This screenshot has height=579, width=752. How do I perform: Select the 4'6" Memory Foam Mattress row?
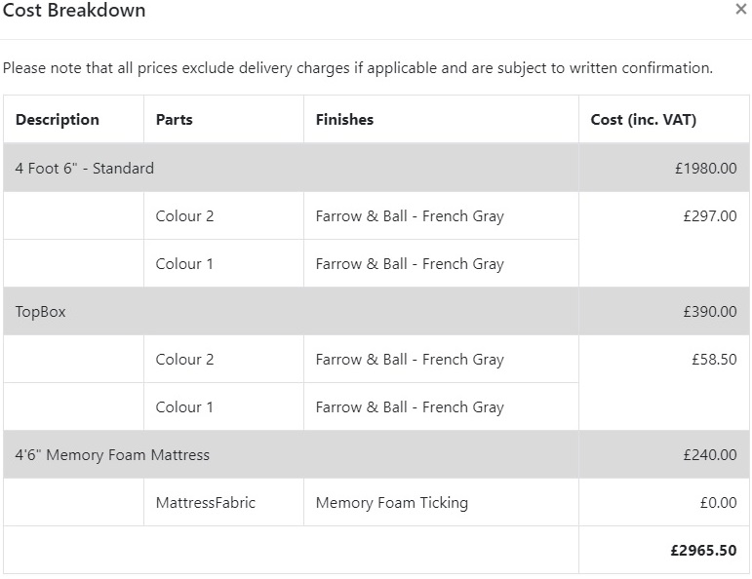point(112,455)
